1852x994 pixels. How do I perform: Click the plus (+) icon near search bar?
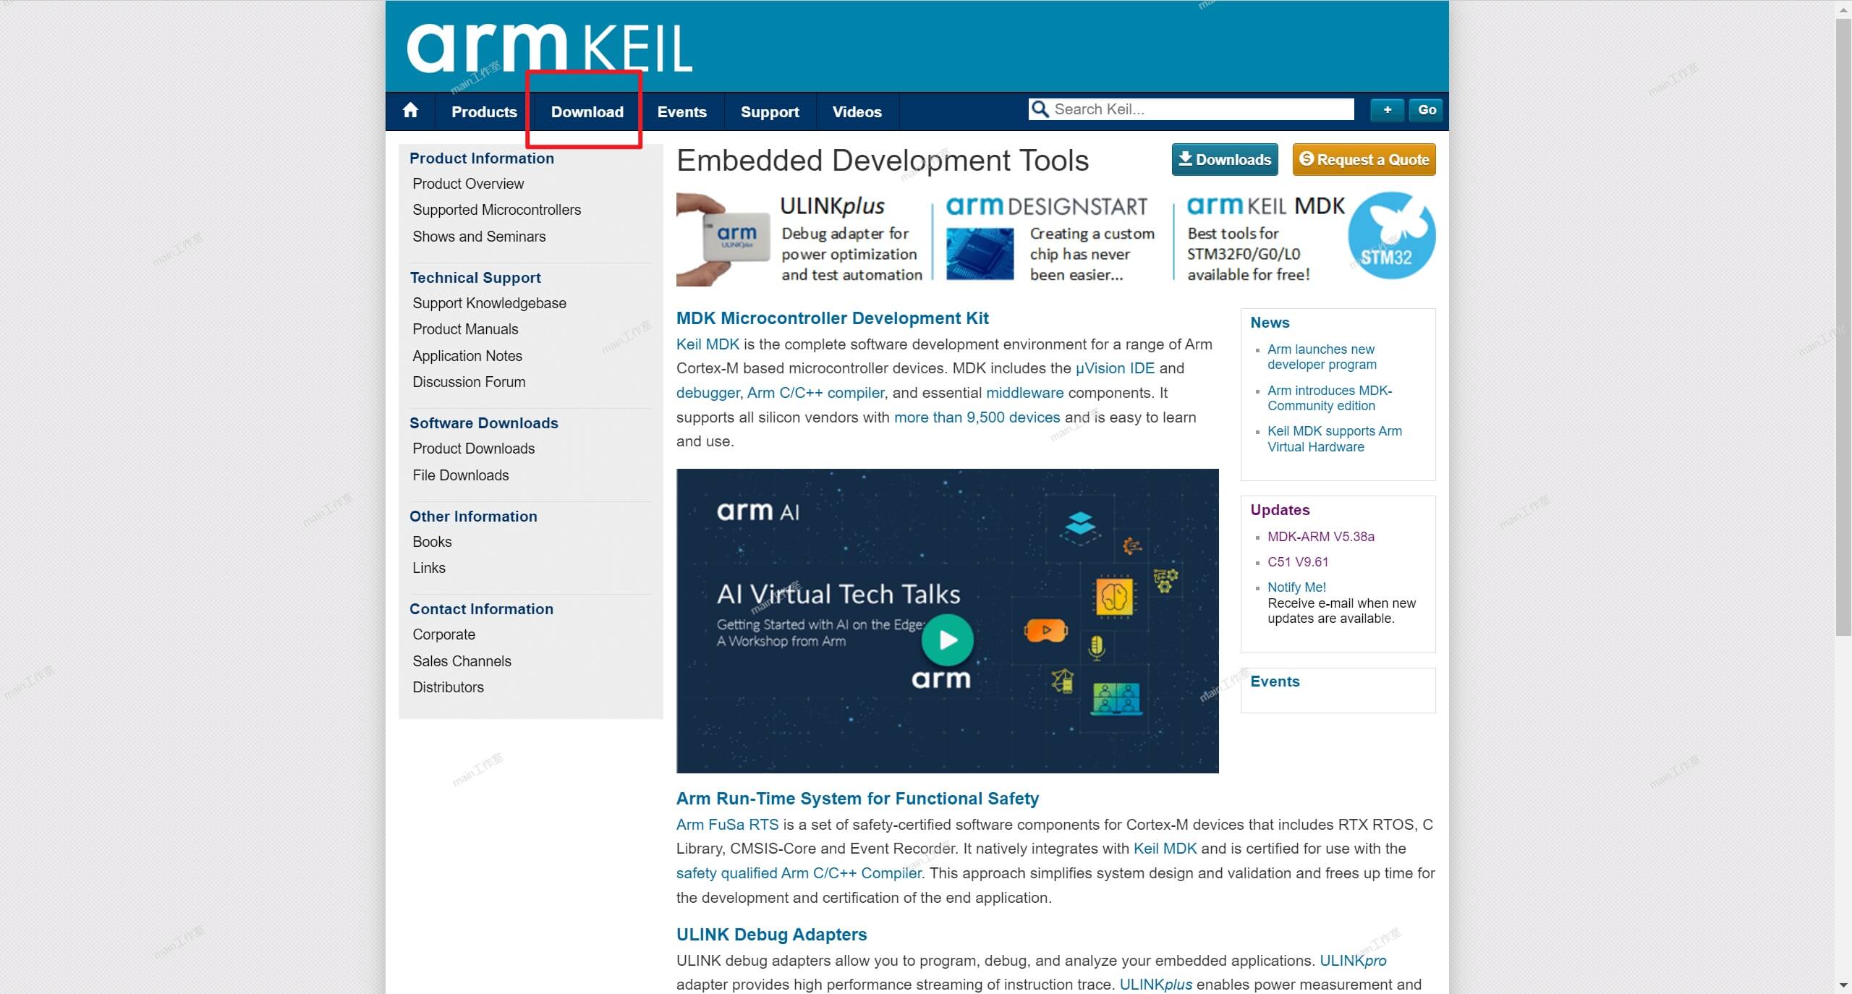[1385, 109]
